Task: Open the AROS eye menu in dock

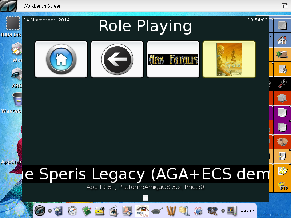Action: 40,211
